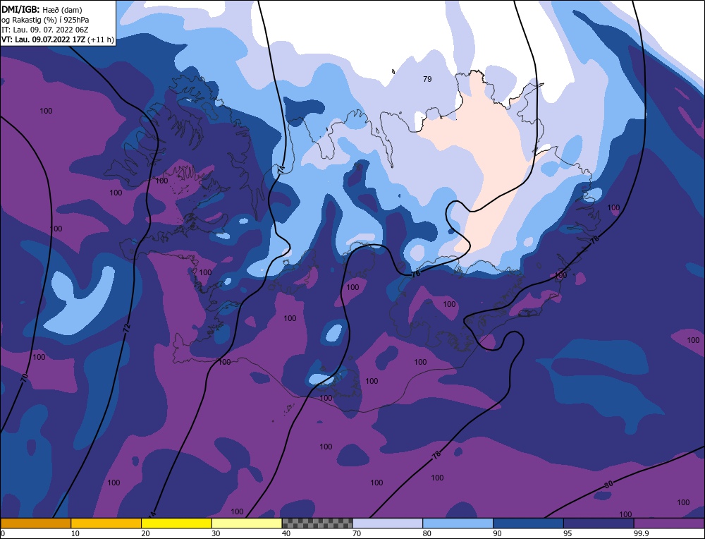Click the '76' contour line label

[x=416, y=273]
